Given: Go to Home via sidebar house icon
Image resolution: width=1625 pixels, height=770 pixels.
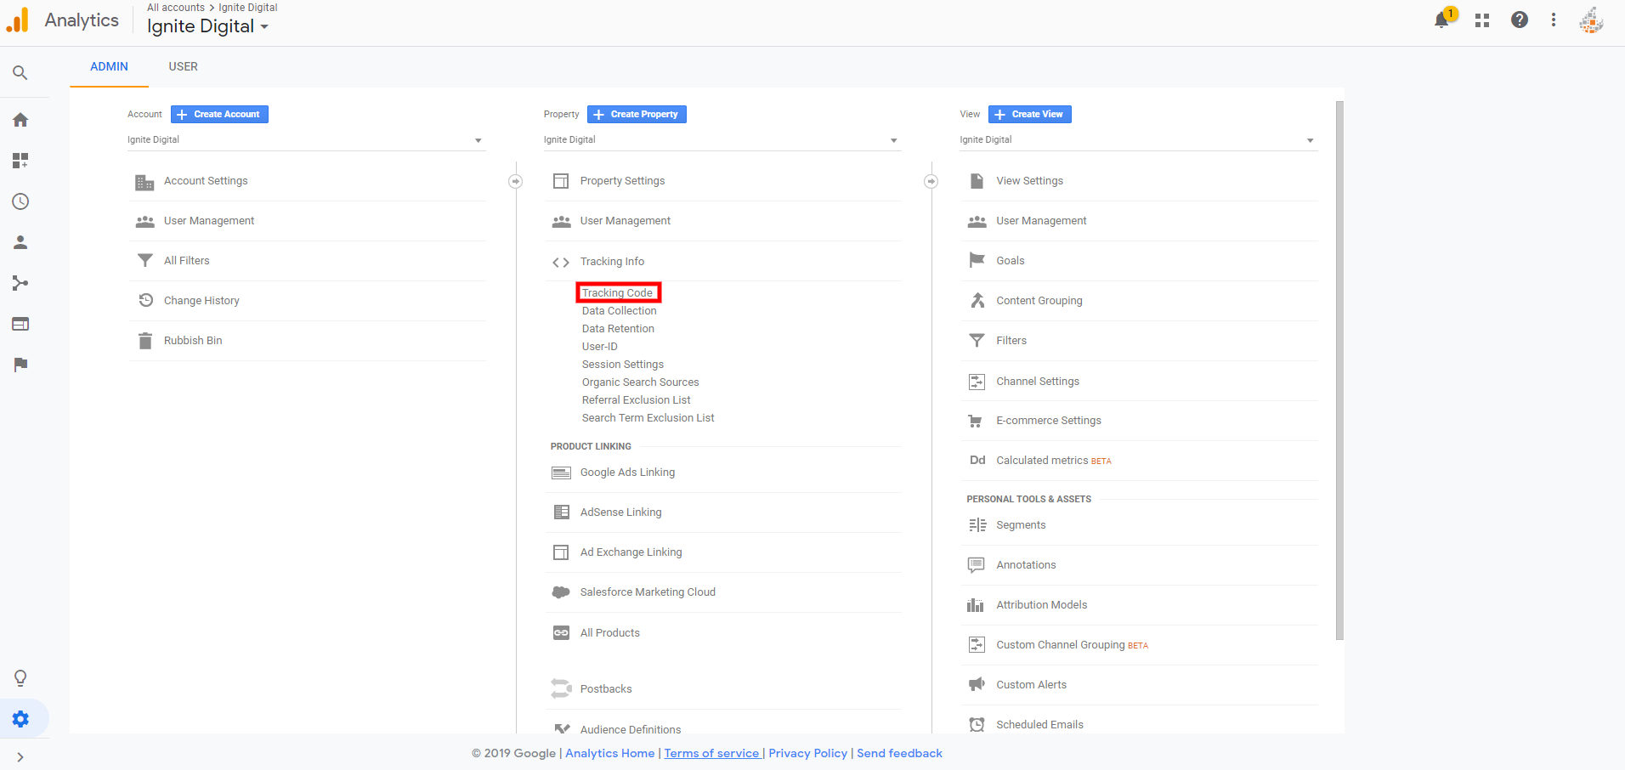Looking at the screenshot, I should 20,120.
